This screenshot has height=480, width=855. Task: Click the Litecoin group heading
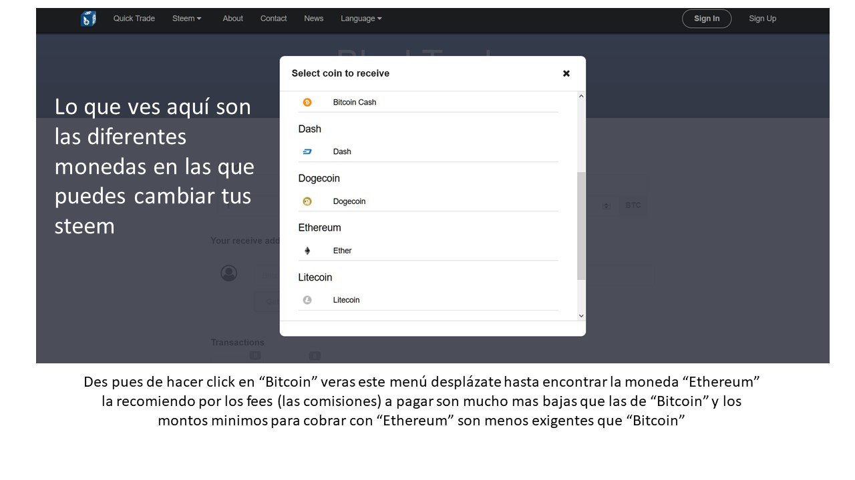tap(315, 277)
